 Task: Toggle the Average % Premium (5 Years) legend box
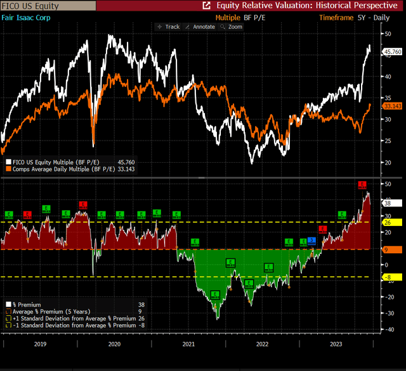(8, 311)
